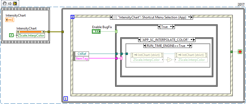Screen dimensions: 246x104
Task: Open the event case dropdown arrow
Action: (x=189, y=17)
